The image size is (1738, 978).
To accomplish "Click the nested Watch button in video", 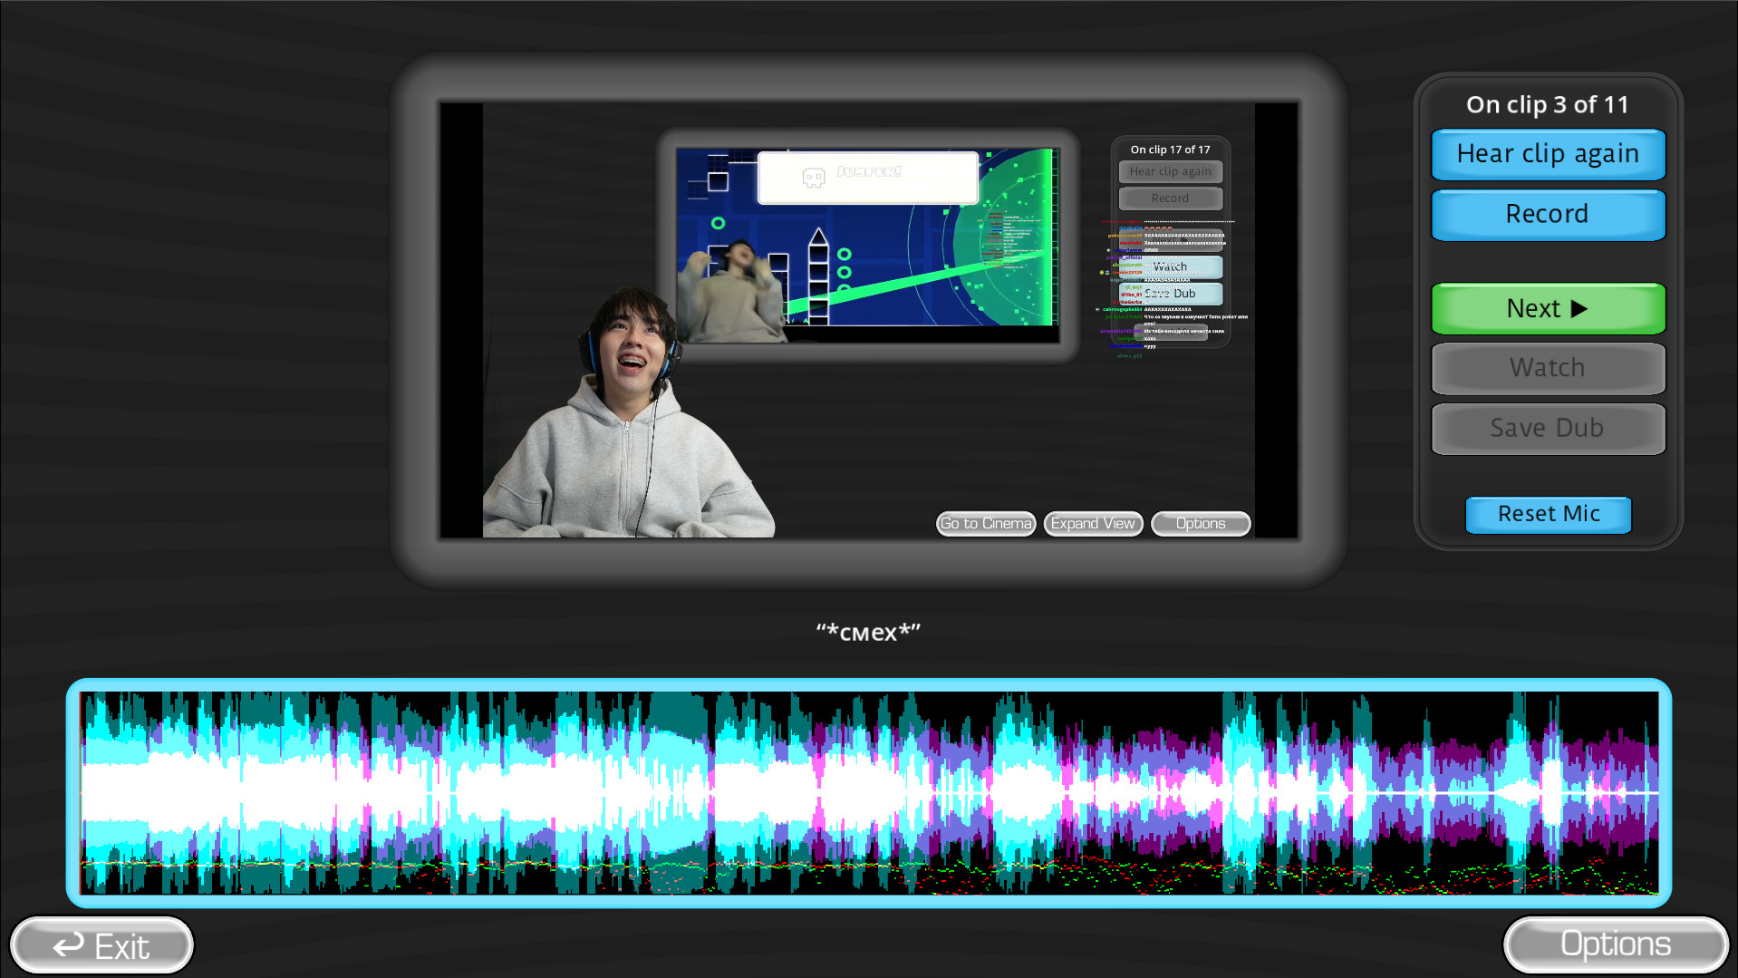I will click(1170, 266).
